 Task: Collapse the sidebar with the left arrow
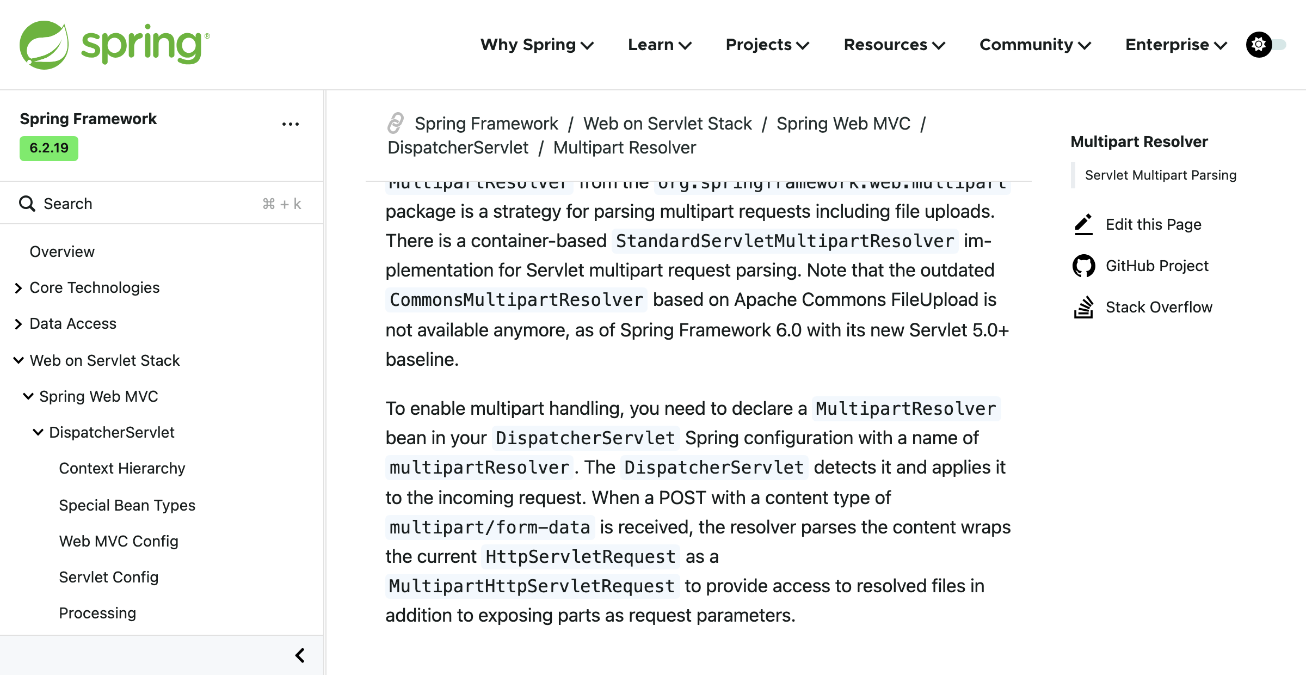click(x=300, y=655)
